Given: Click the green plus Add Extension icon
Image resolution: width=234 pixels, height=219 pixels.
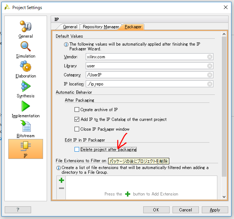Looking at the screenshot, I should click(x=61, y=180).
